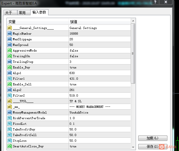Screen dimensions: 179x151
Task: Click the double icon next to RiskPercentPerTrade
Action: [10, 118]
